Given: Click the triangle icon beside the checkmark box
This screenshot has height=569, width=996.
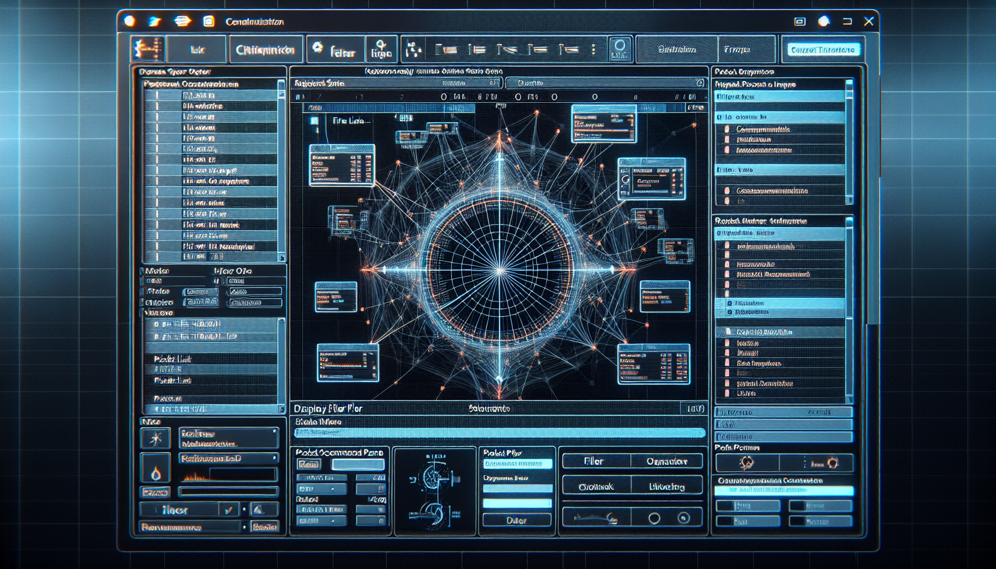Looking at the screenshot, I should 258,510.
